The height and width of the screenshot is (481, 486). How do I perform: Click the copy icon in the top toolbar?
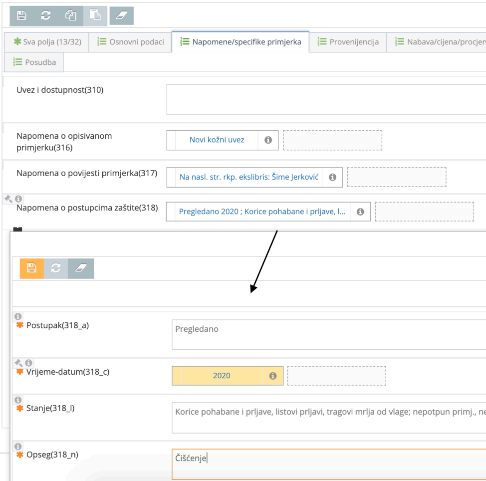pos(70,15)
